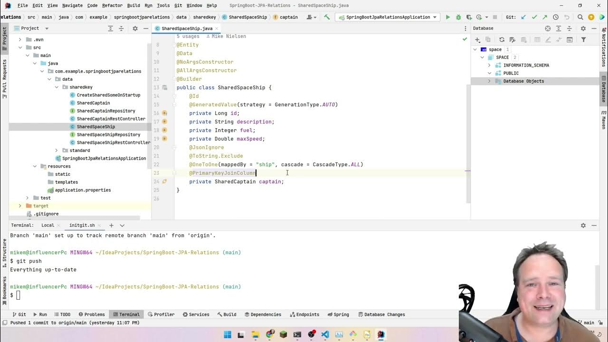Add a new data source in Database panel
Image resolution: width=608 pixels, height=342 pixels.
[x=478, y=40]
